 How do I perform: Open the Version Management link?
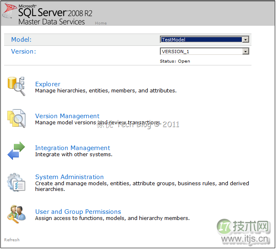click(67, 116)
